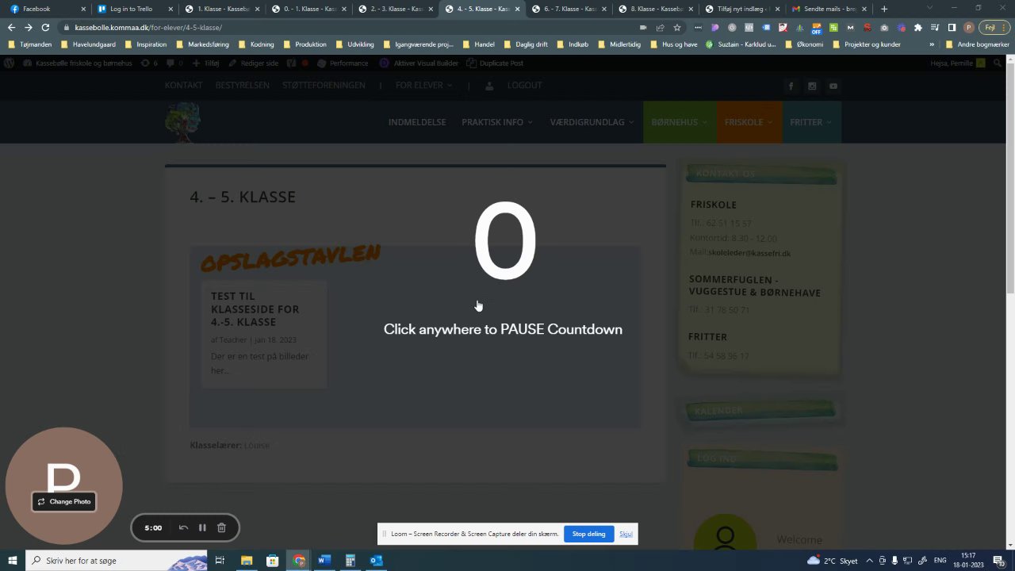Screen dimensions: 1015x571
Task: Go back with the browser back arrow
Action: (x=11, y=27)
